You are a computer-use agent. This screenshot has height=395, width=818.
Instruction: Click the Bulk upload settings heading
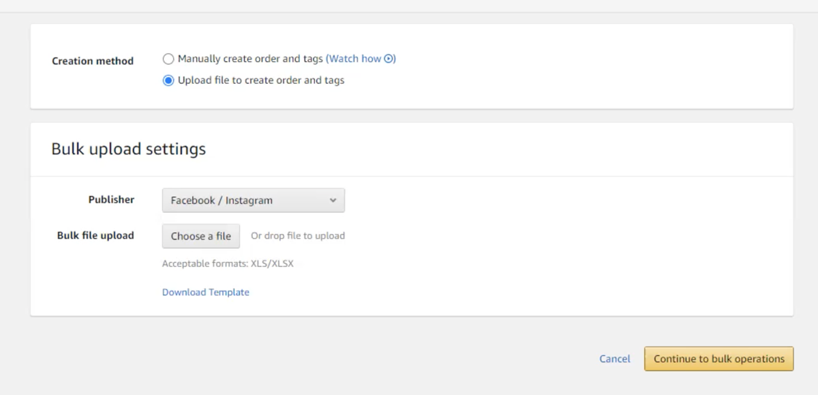pos(128,149)
